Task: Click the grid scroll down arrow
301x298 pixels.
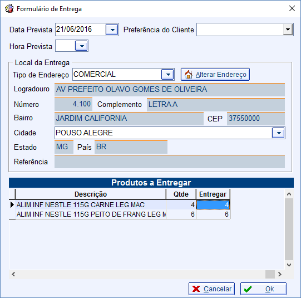Action: (x=289, y=265)
